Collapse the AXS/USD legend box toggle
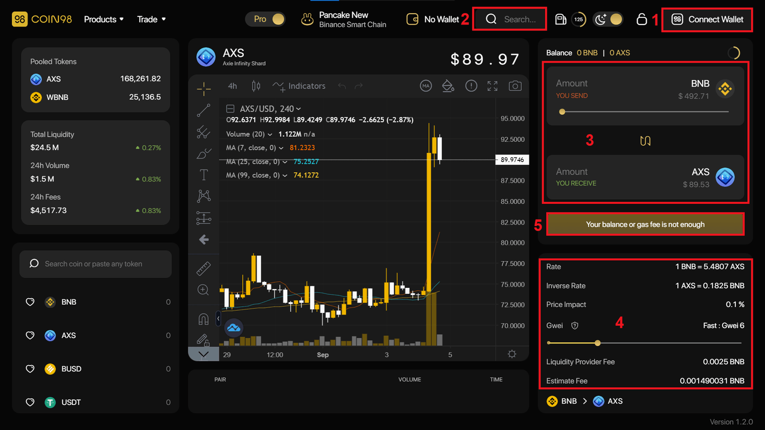 pyautogui.click(x=231, y=109)
